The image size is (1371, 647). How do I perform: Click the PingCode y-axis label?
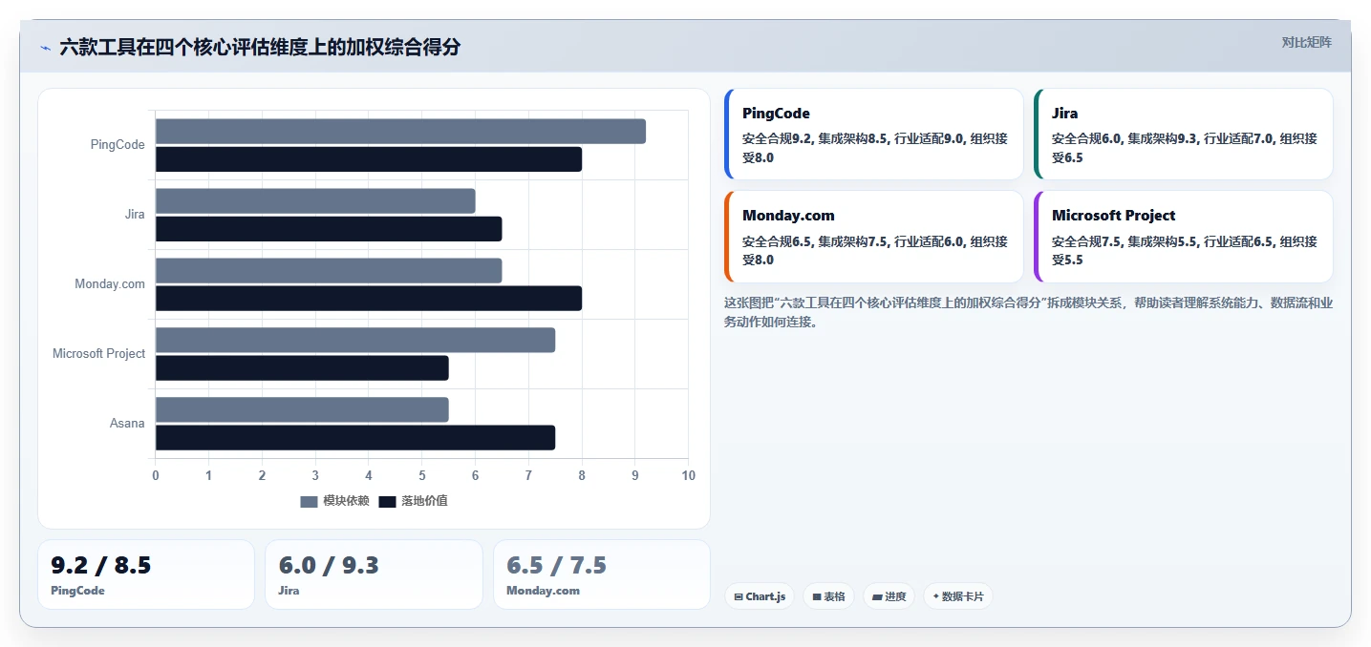coord(118,145)
